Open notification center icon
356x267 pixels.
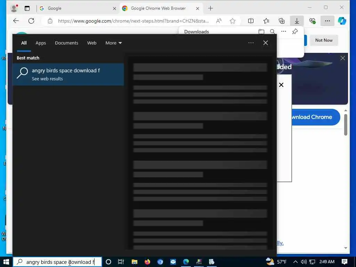point(345,262)
